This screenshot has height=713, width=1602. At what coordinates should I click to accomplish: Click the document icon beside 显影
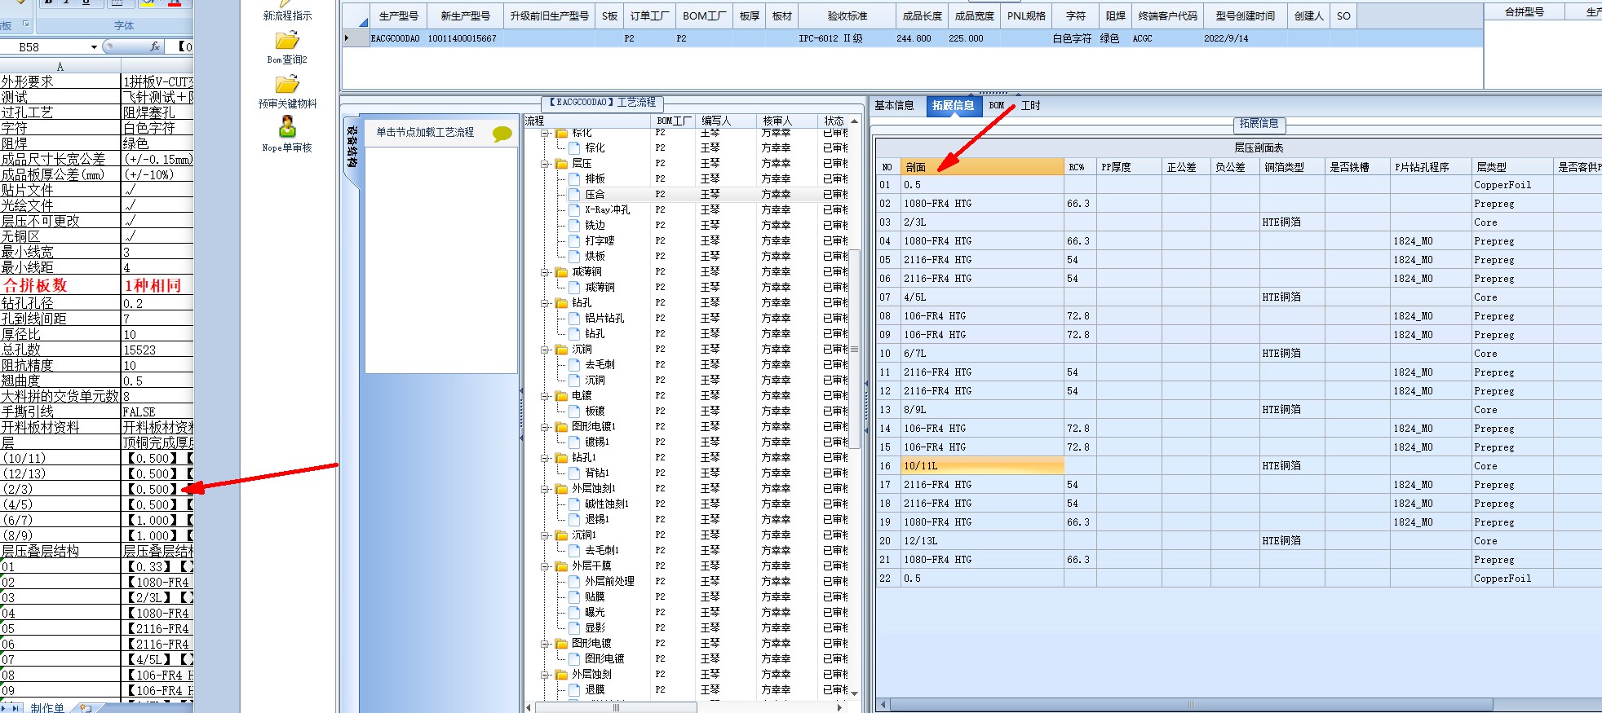click(x=573, y=627)
